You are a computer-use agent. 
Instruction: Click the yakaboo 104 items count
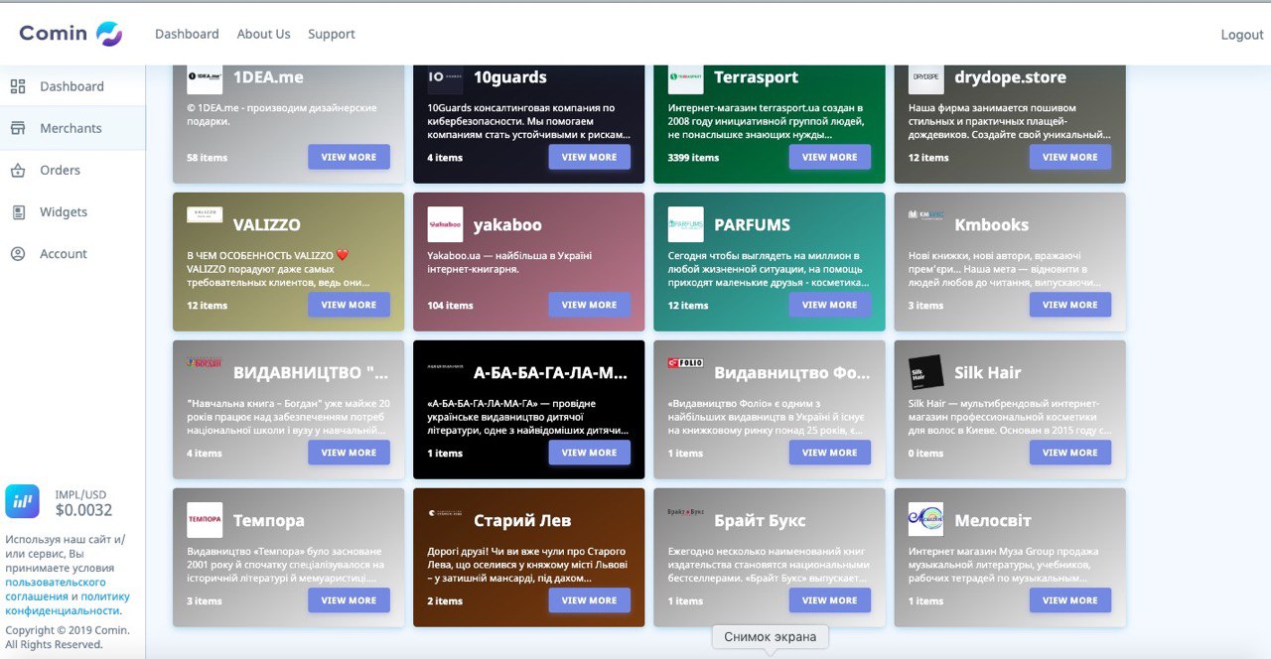point(450,305)
